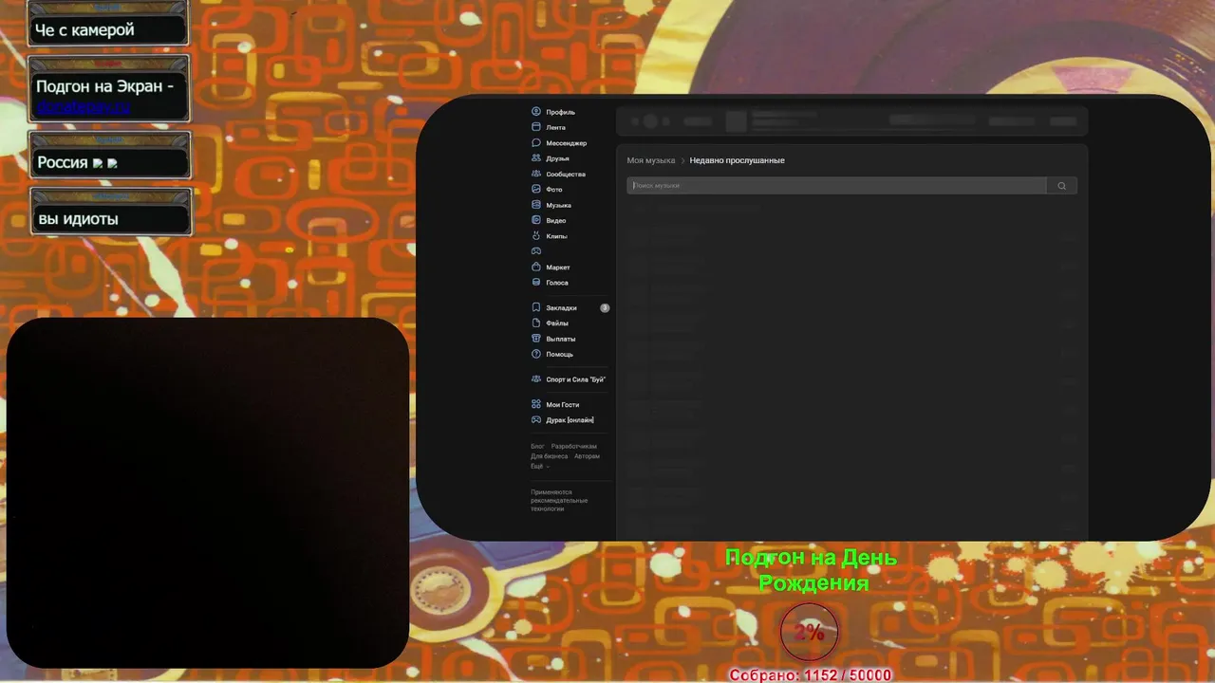Open the Маркет shopping bag icon
This screenshot has width=1215, height=683.
(536, 268)
